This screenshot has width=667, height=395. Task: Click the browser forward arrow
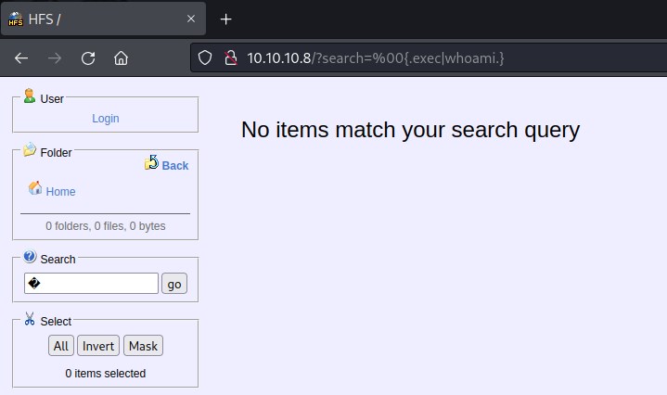(x=55, y=57)
